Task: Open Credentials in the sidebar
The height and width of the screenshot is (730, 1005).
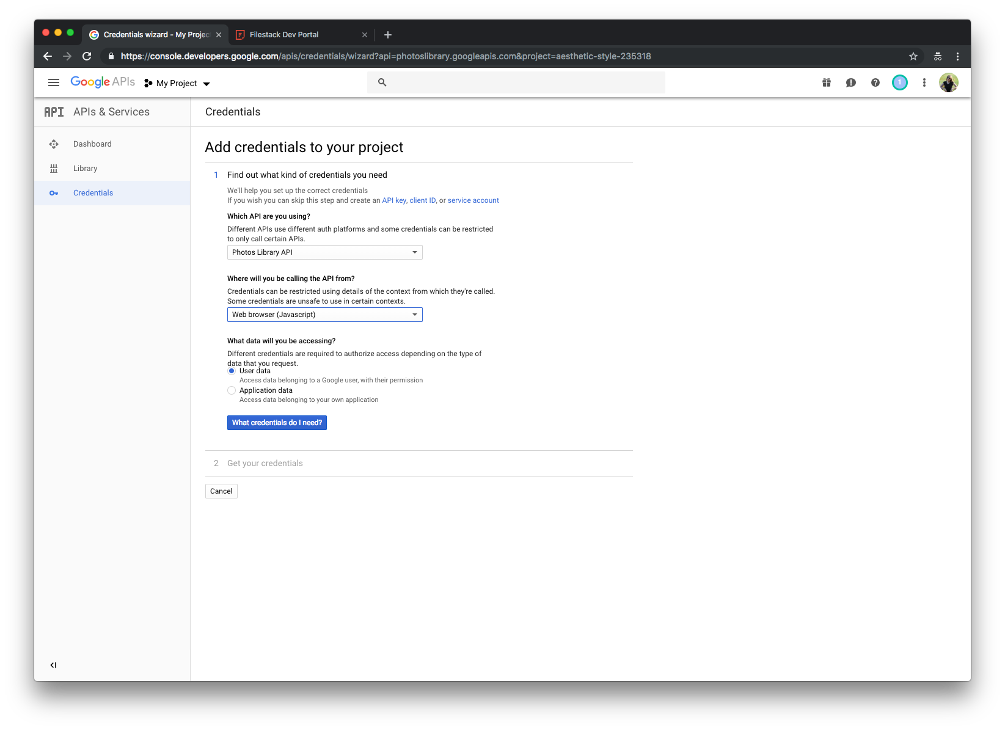Action: 112,193
